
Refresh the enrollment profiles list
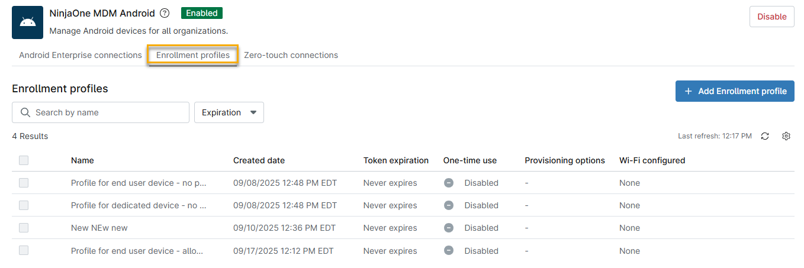[765, 136]
